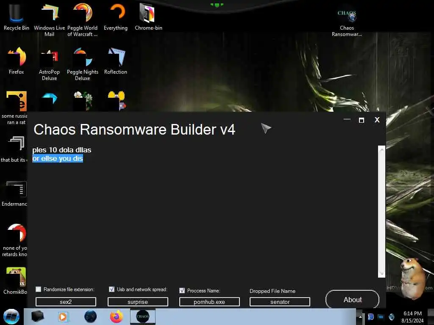This screenshot has width=434, height=325.
Task: Click the network tray icon
Action: 381,317
